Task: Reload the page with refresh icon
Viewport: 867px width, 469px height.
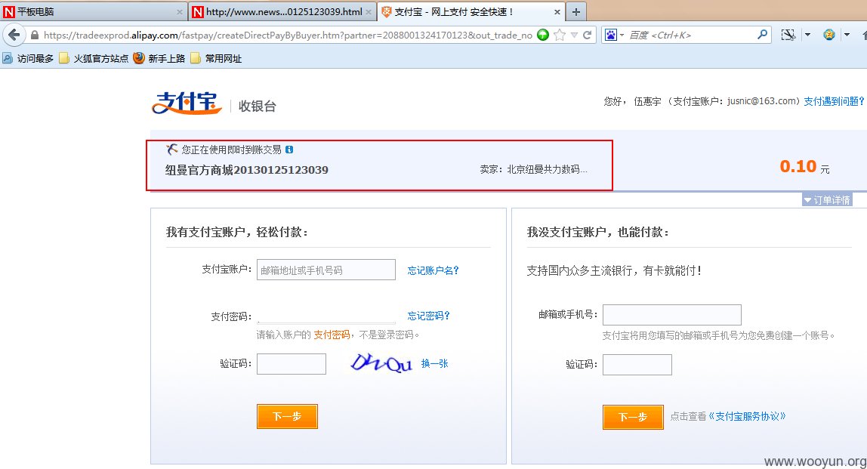Action: [x=588, y=35]
